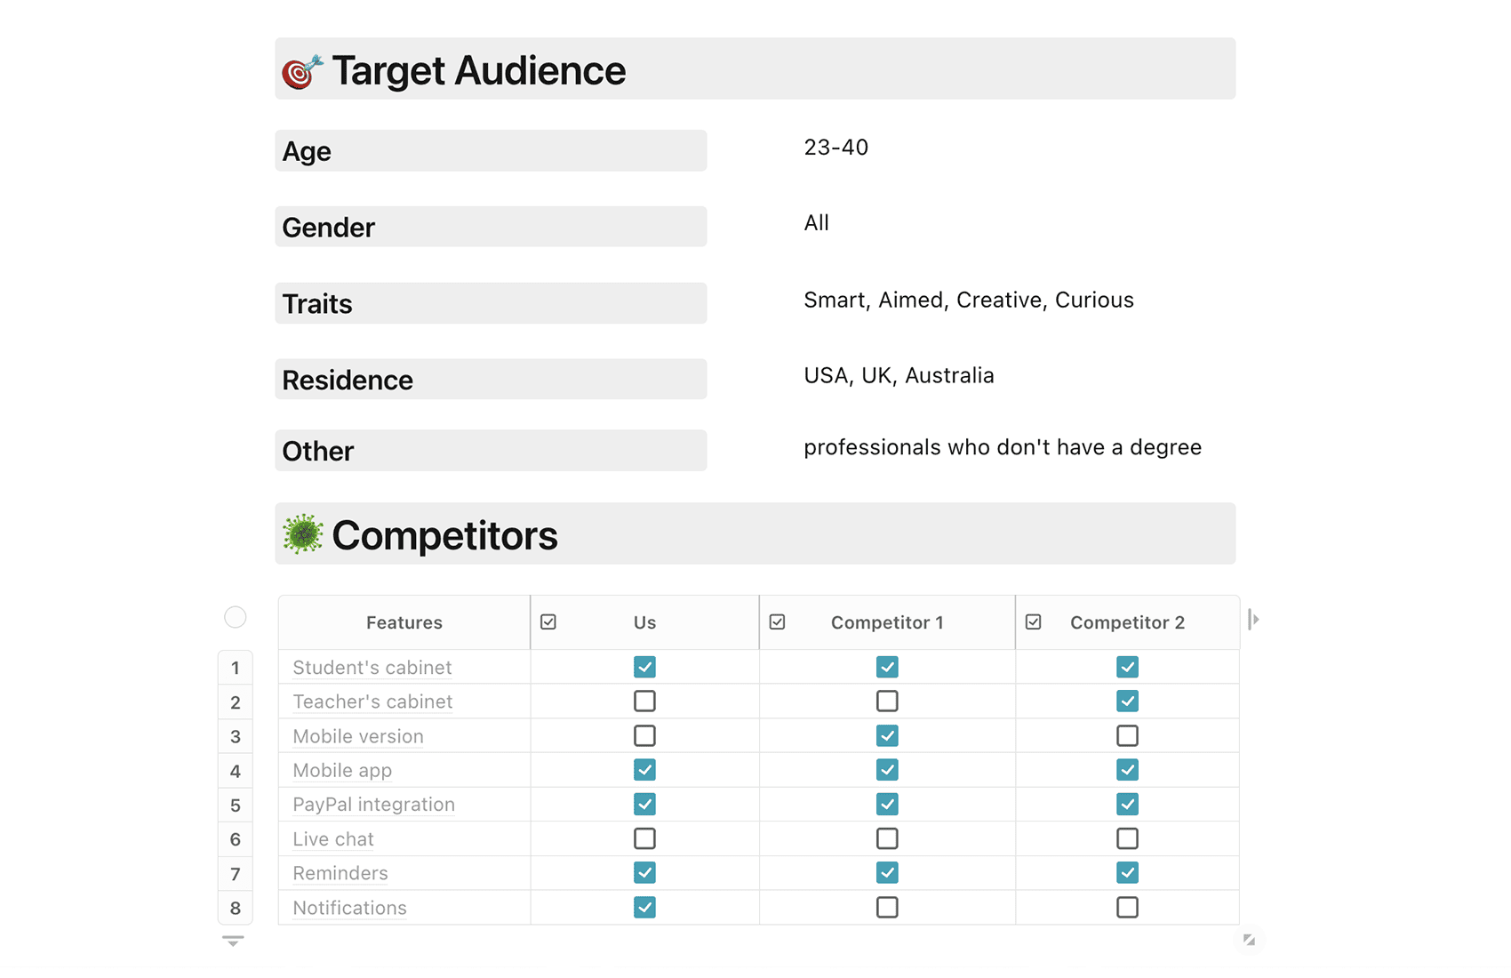
Task: Click the green virus emoji icon
Action: [x=302, y=534]
